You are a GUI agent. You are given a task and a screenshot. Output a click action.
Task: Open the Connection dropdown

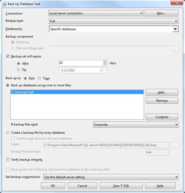pos(96,13)
